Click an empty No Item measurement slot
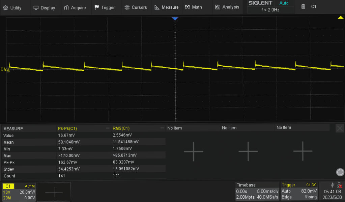This screenshot has height=202, width=345. click(x=229, y=128)
